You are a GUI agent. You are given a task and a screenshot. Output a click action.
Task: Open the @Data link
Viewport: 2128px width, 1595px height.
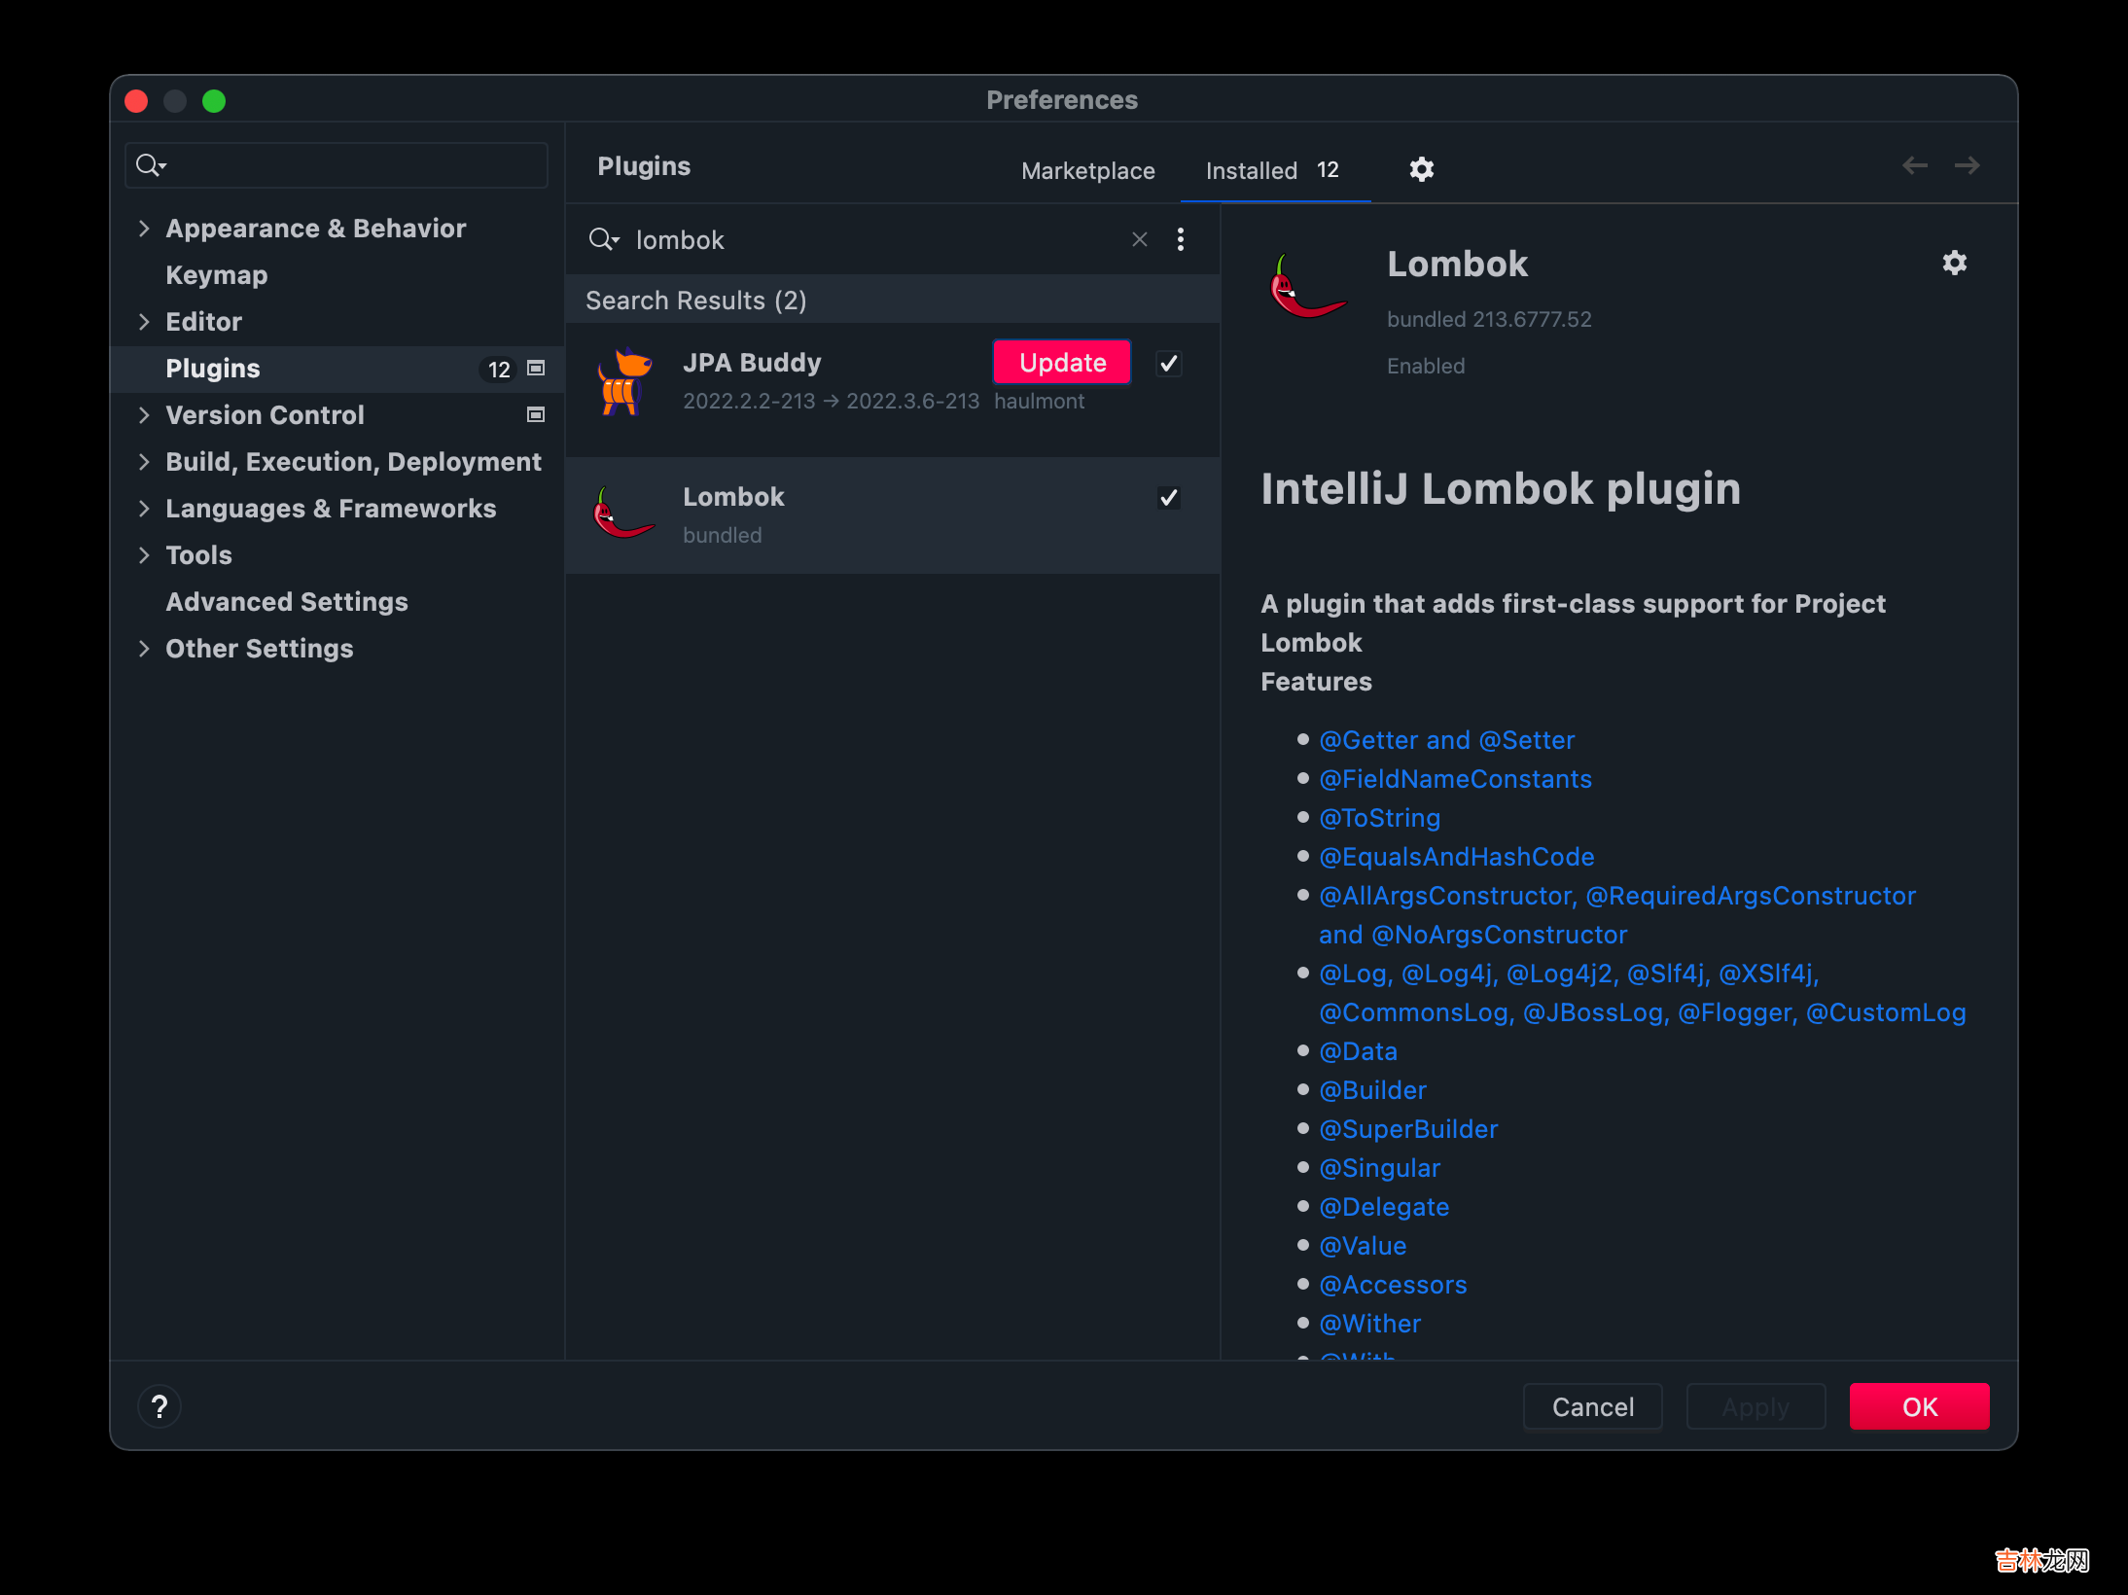click(x=1358, y=1051)
